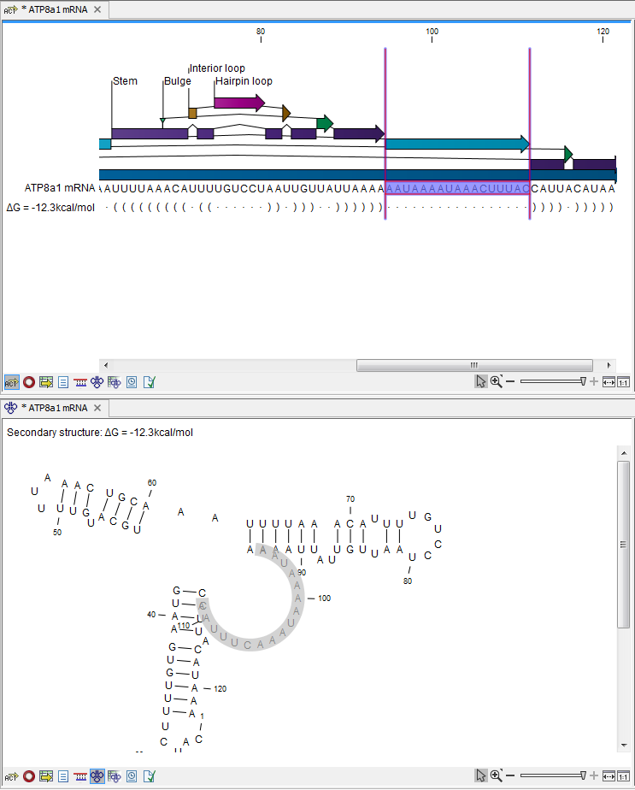The height and width of the screenshot is (790, 635).
Task: Toggle secondary structure 2D view in lower toolbar
Action: click(x=97, y=776)
